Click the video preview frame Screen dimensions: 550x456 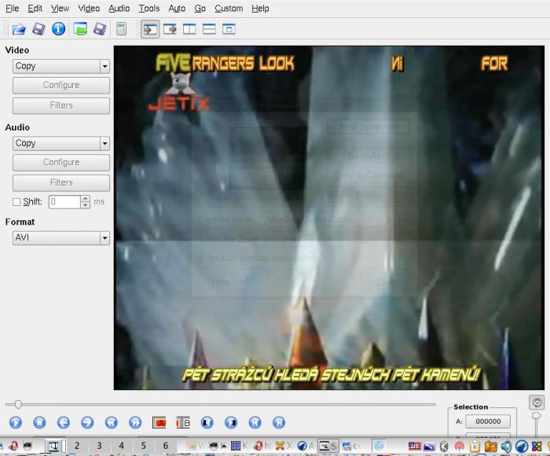pos(329,218)
